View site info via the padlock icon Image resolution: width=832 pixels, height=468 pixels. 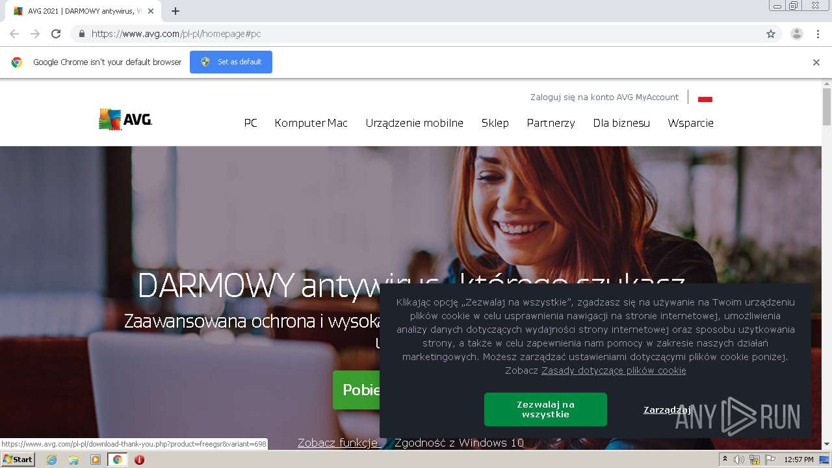coord(81,34)
